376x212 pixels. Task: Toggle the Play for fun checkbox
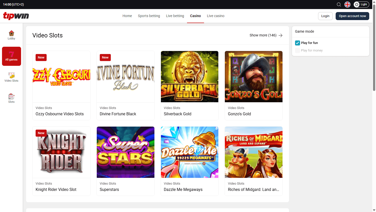click(298, 43)
